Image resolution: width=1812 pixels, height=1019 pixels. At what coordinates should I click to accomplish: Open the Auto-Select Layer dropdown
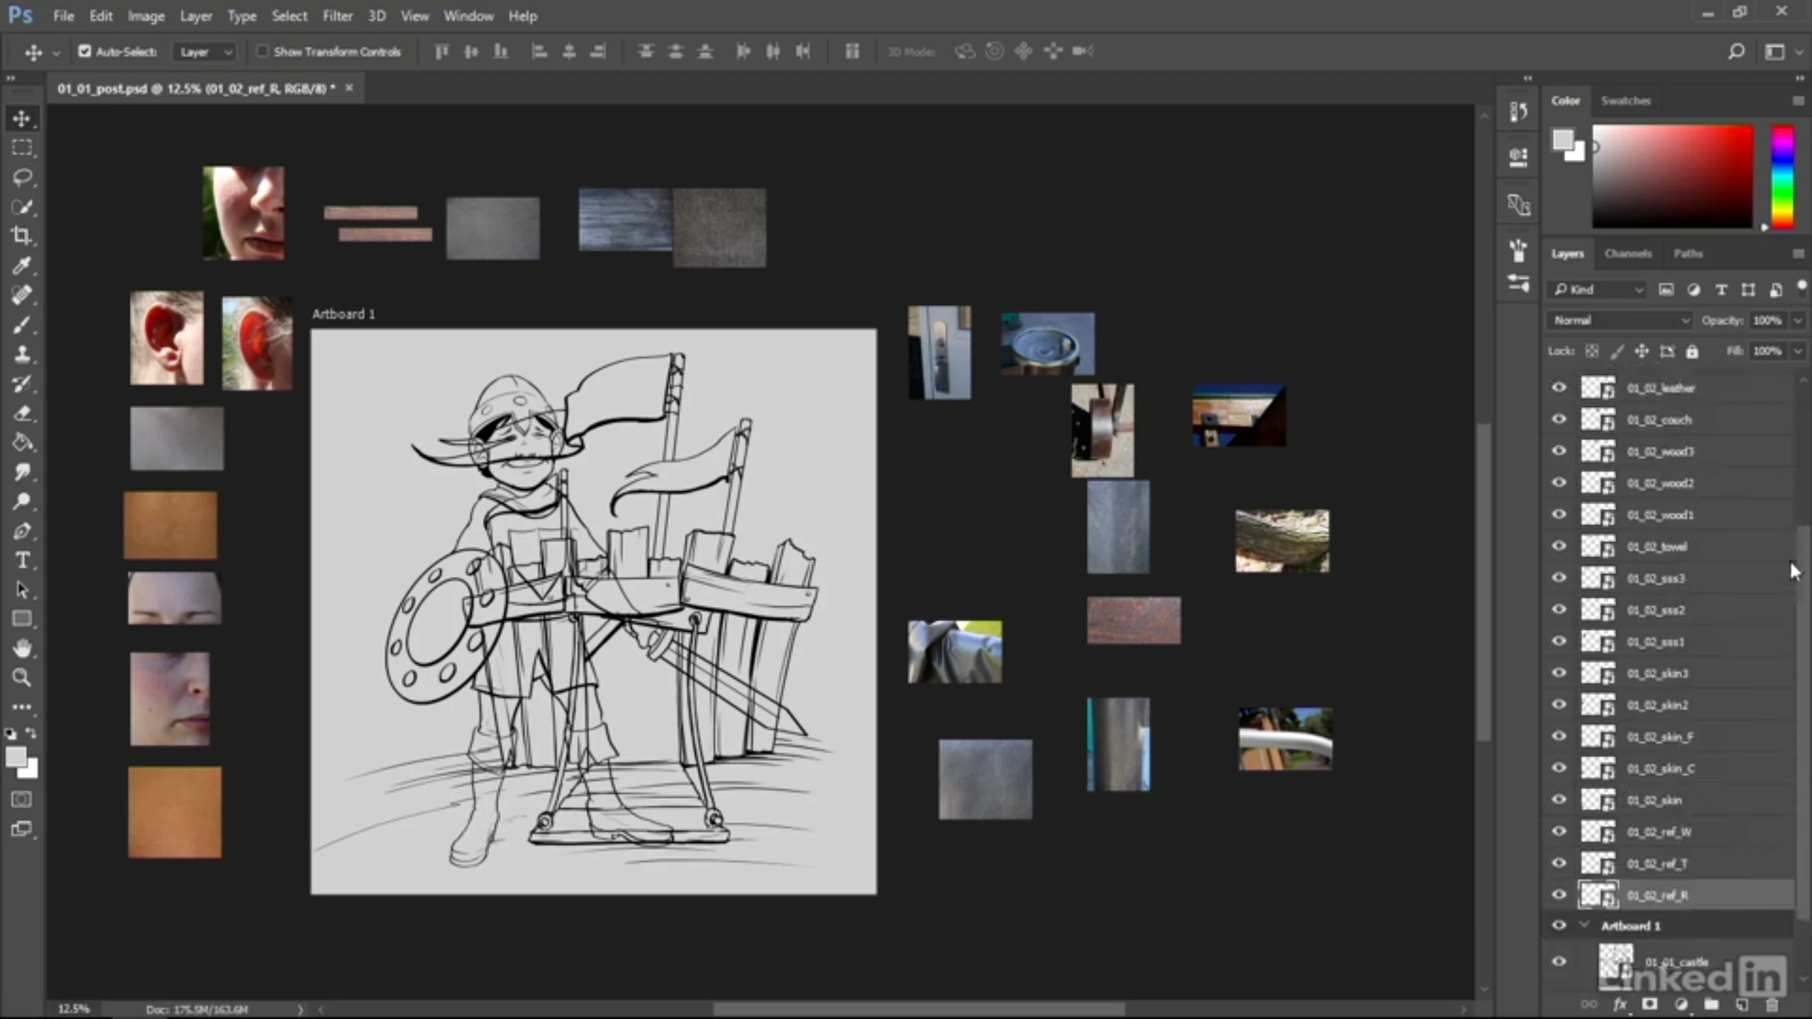pos(205,52)
